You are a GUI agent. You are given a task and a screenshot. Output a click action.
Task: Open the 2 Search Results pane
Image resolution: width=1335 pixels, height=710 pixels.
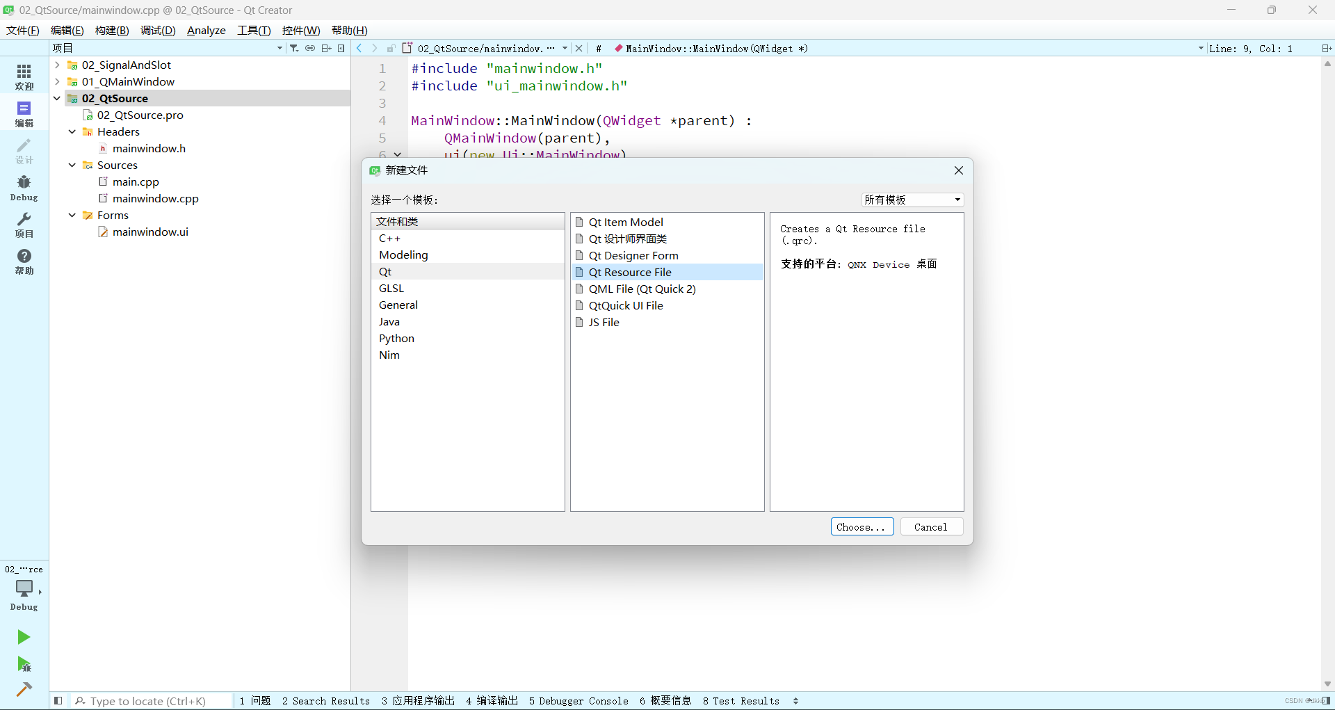pyautogui.click(x=326, y=700)
